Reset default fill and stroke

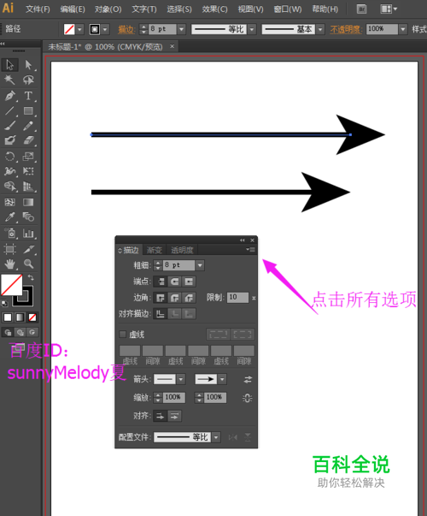[4, 303]
